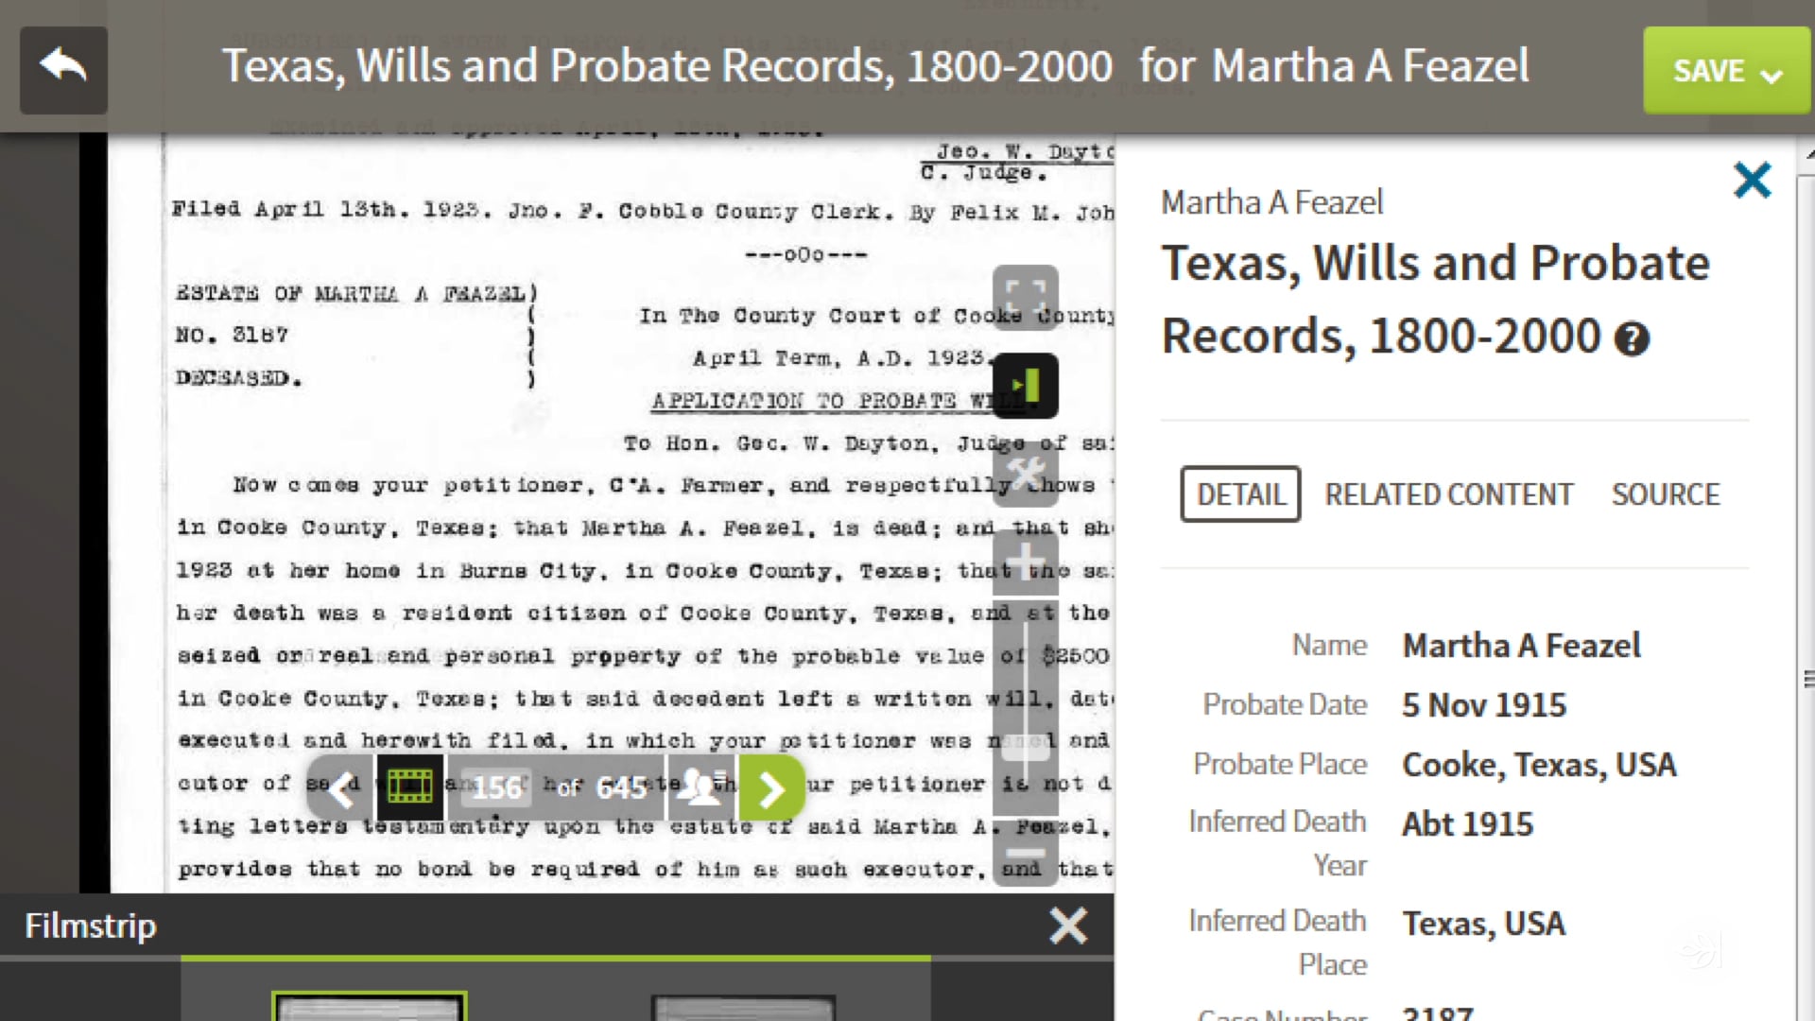The height and width of the screenshot is (1021, 1815).
Task: Hide the Filmstrip panel
Action: click(x=1068, y=926)
